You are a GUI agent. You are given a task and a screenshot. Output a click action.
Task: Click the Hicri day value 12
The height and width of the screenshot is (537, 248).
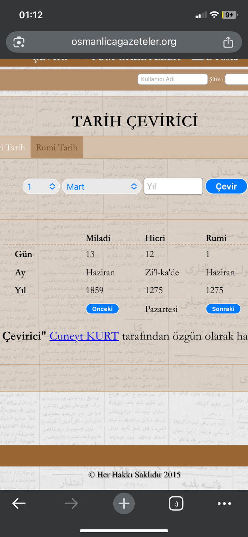(150, 254)
